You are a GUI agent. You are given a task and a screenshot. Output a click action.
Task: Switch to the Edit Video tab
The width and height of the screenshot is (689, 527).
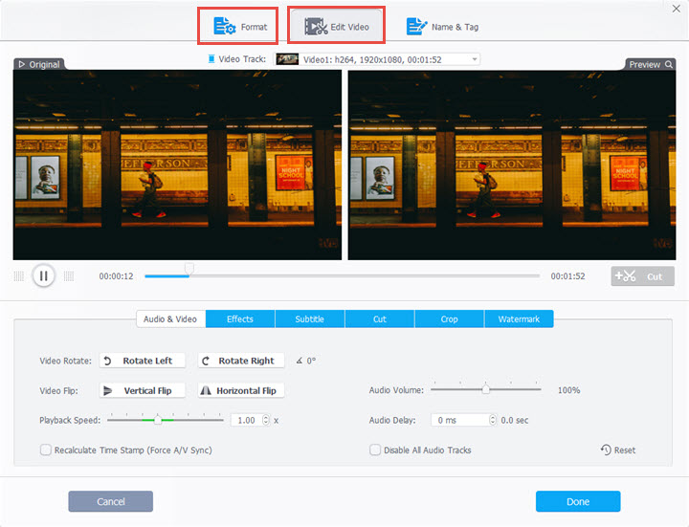336,26
